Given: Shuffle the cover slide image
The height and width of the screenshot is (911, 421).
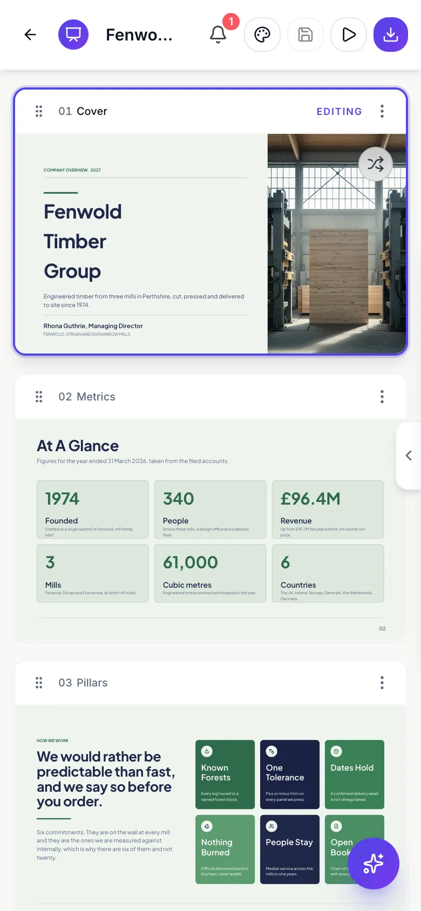Looking at the screenshot, I should (x=376, y=164).
